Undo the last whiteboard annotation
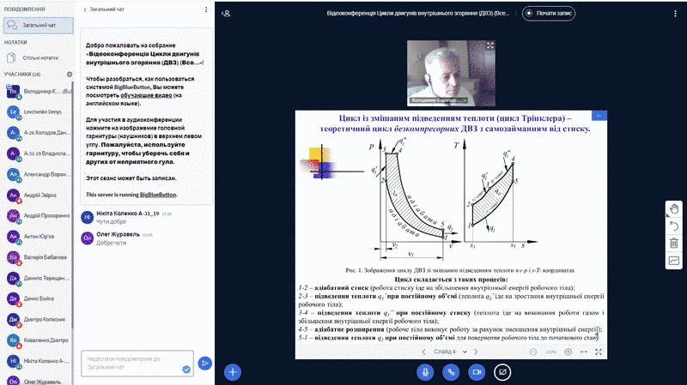Viewport: 687px width, 385px height. pos(674,226)
